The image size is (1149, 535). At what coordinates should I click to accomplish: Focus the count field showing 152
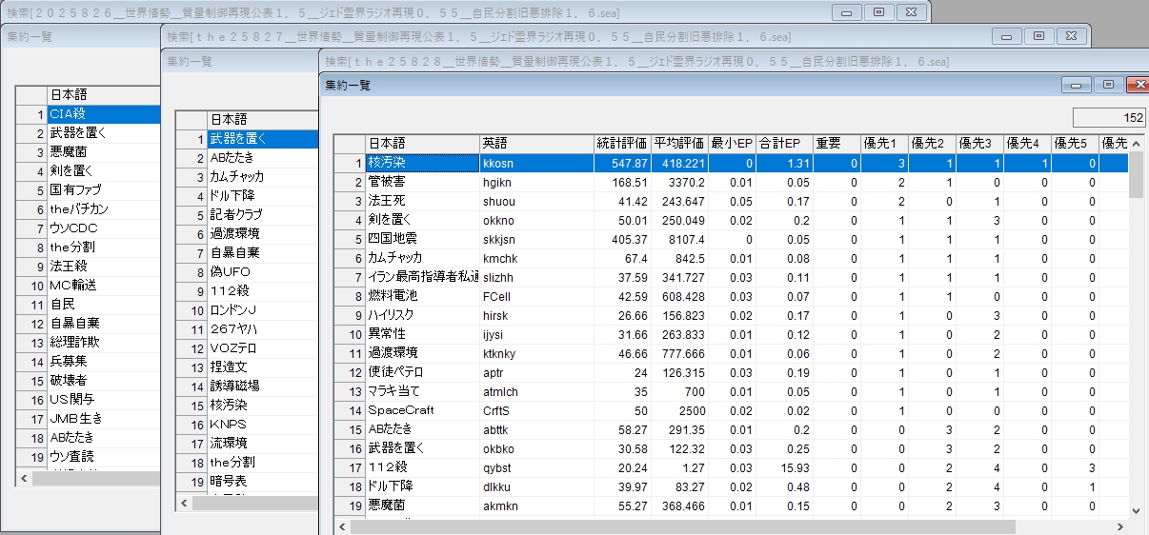point(1109,118)
